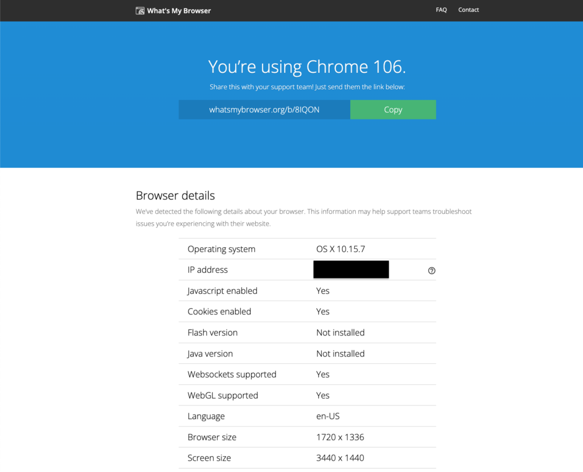The width and height of the screenshot is (583, 472).
Task: Click Not installed value for Flash version
Action: (x=340, y=333)
